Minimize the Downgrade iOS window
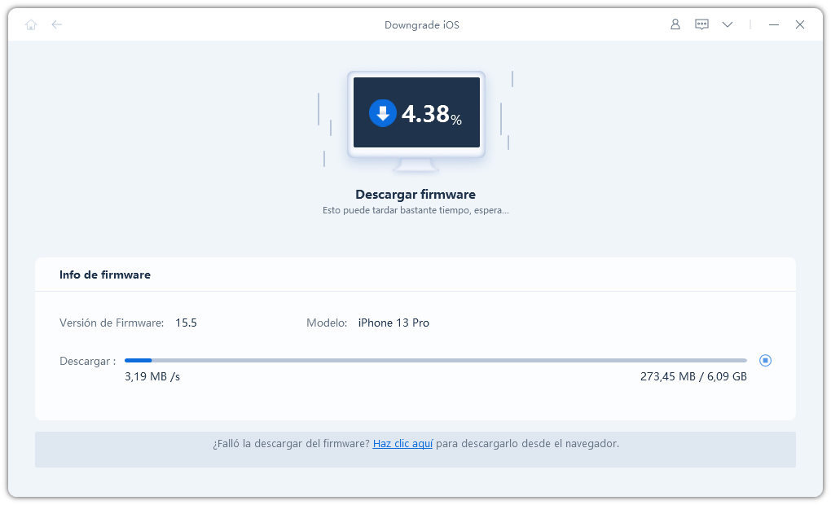 coord(774,24)
